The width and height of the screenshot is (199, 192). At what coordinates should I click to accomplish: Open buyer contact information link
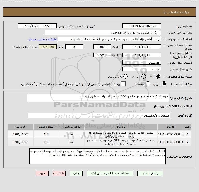(43, 39)
